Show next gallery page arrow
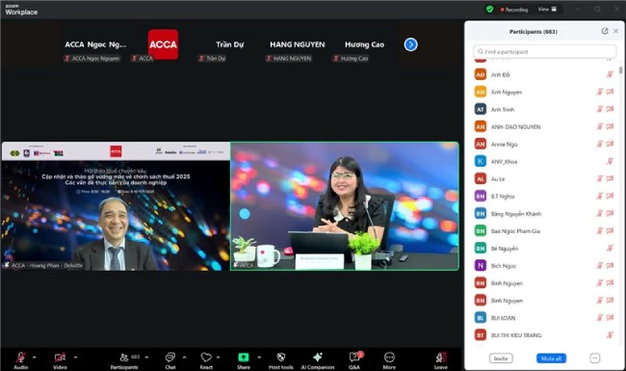626x371 pixels. tap(411, 44)
